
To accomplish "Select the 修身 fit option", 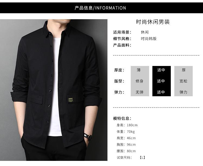I will click(140, 81).
